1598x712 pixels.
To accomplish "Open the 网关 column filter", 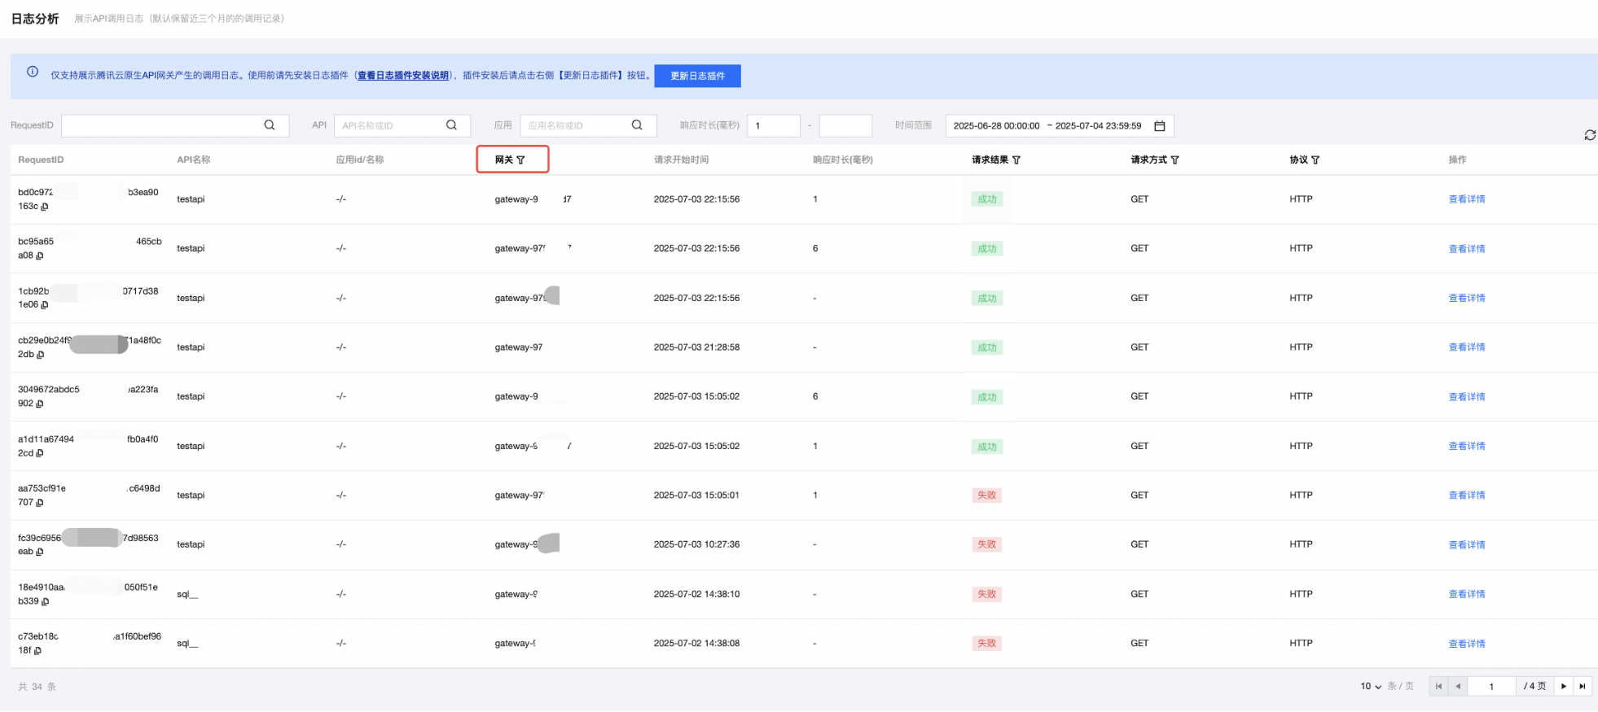I will tap(521, 160).
